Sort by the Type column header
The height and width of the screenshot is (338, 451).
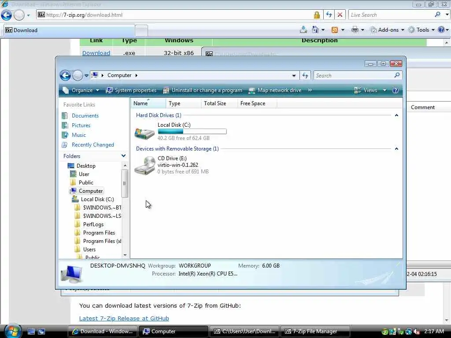coord(183,103)
